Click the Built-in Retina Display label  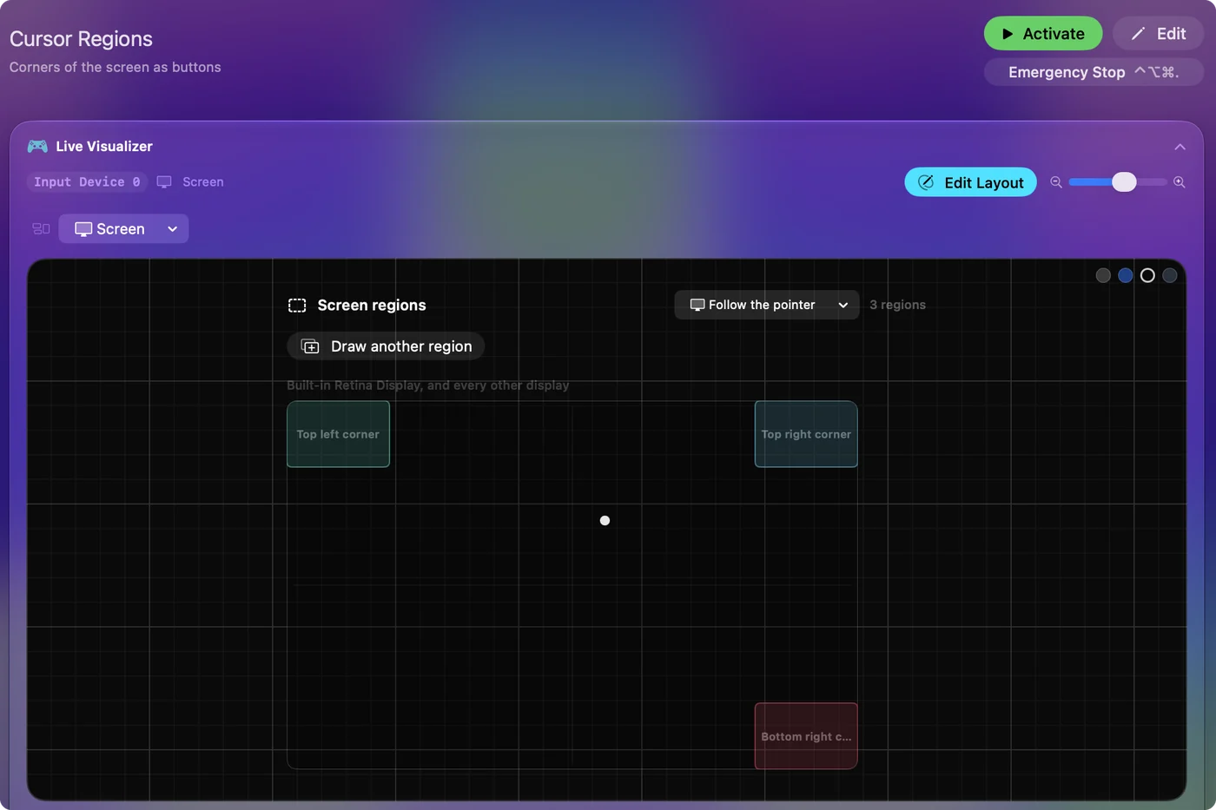click(428, 385)
